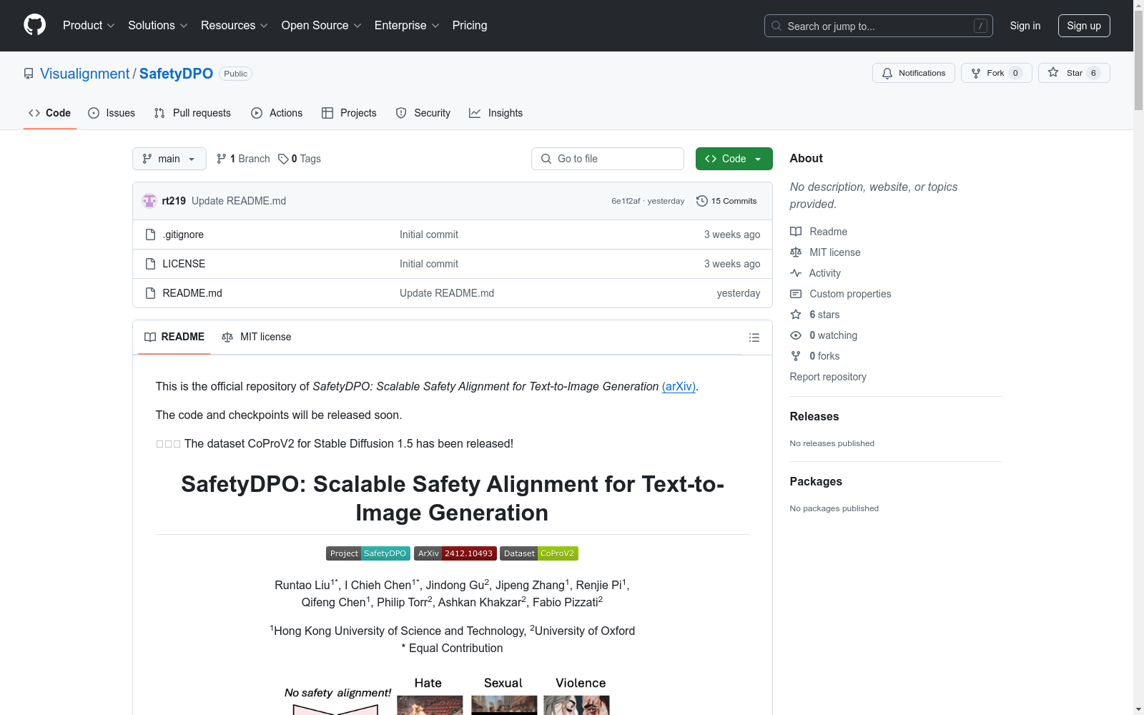Click the README.md file icon
The image size is (1144, 715).
150,293
